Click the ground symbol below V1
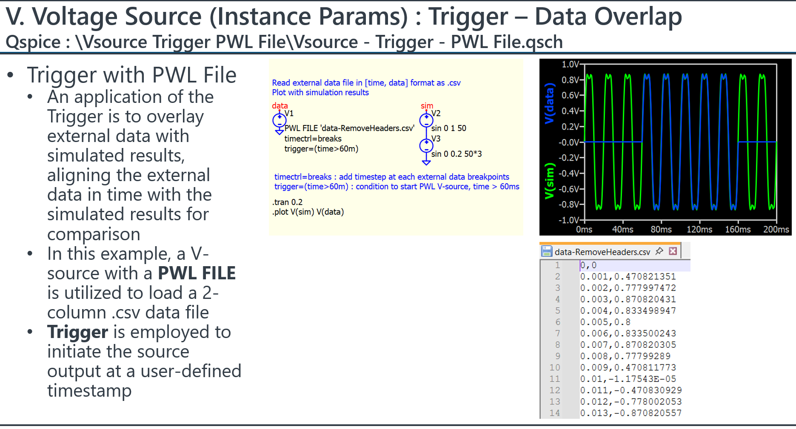This screenshot has width=796, height=429. click(x=280, y=132)
